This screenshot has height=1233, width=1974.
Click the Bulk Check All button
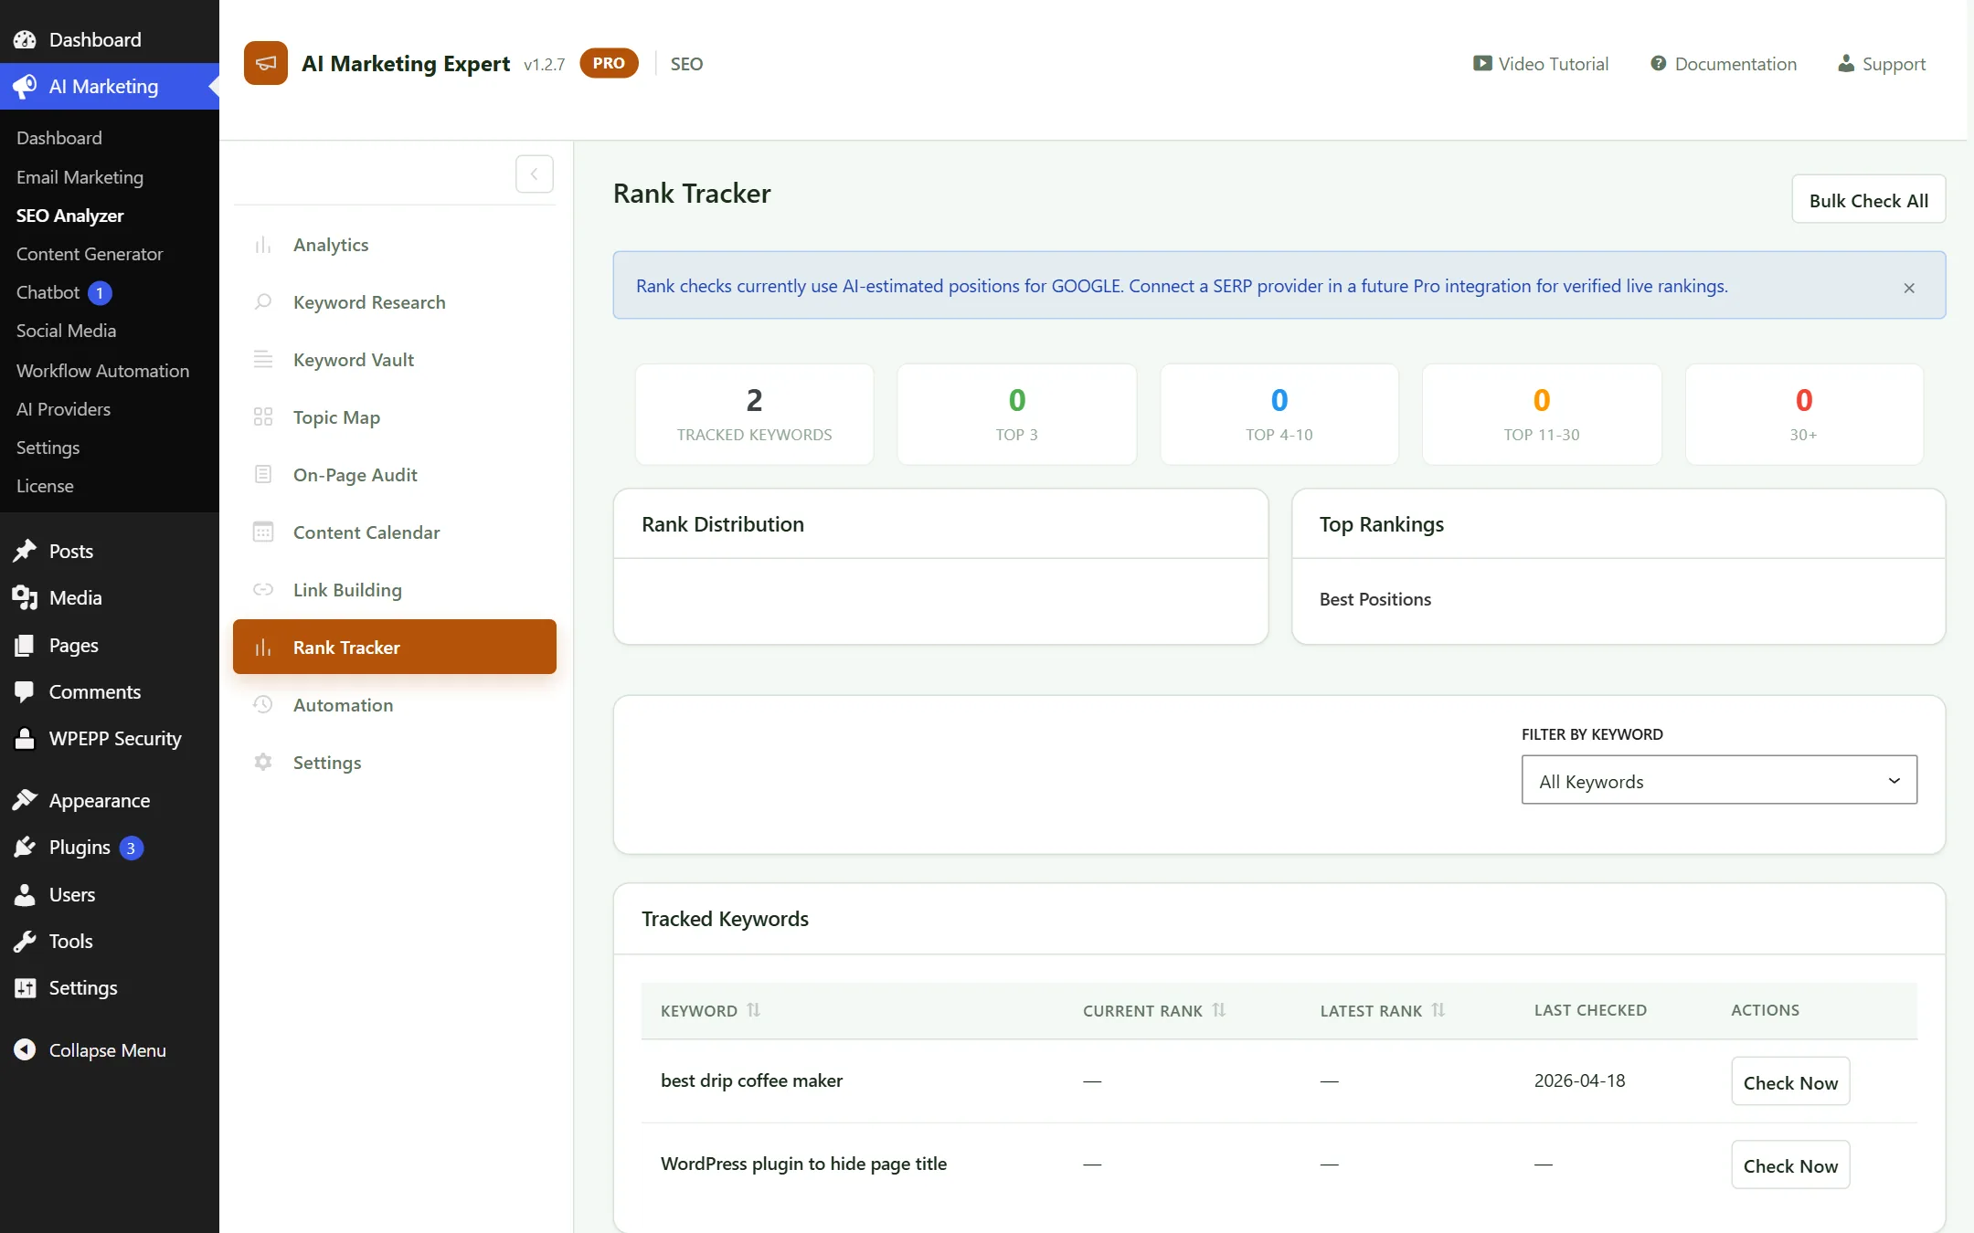tap(1868, 200)
